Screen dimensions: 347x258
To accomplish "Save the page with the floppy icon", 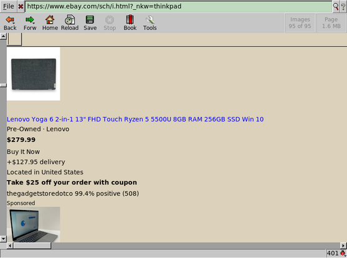I will click(x=90, y=22).
